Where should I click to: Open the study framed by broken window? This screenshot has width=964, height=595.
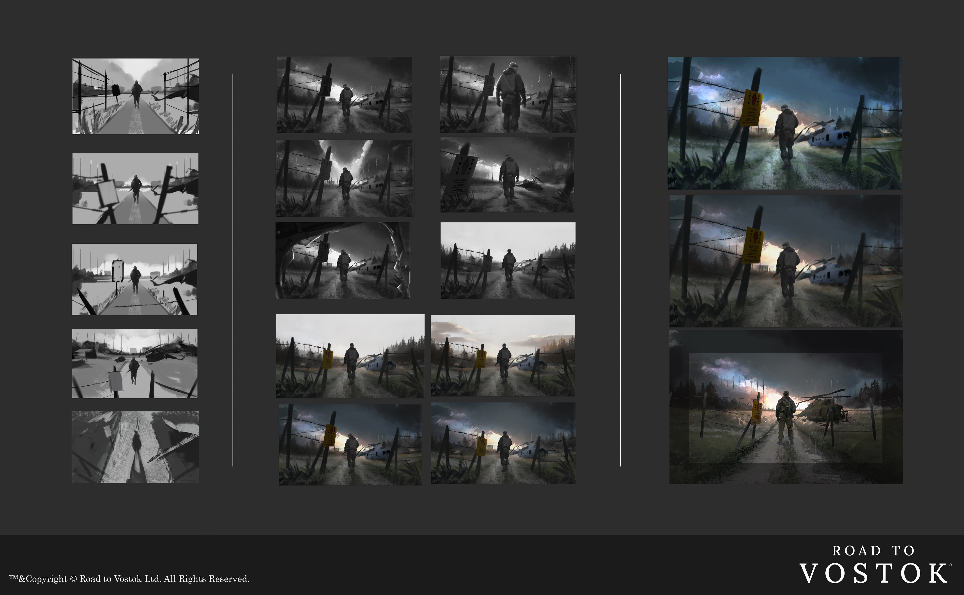point(343,260)
